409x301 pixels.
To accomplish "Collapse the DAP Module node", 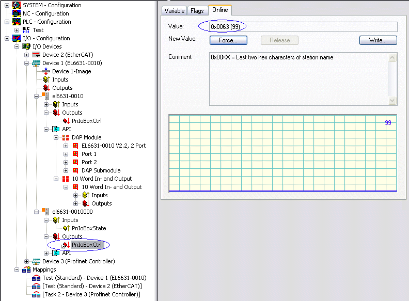I will tap(56, 137).
